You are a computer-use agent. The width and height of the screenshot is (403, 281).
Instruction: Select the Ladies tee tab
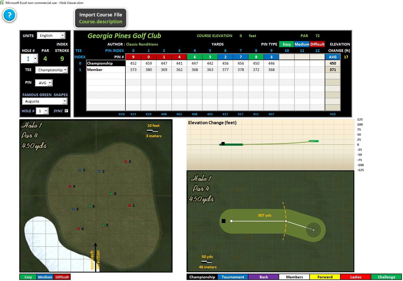356,277
